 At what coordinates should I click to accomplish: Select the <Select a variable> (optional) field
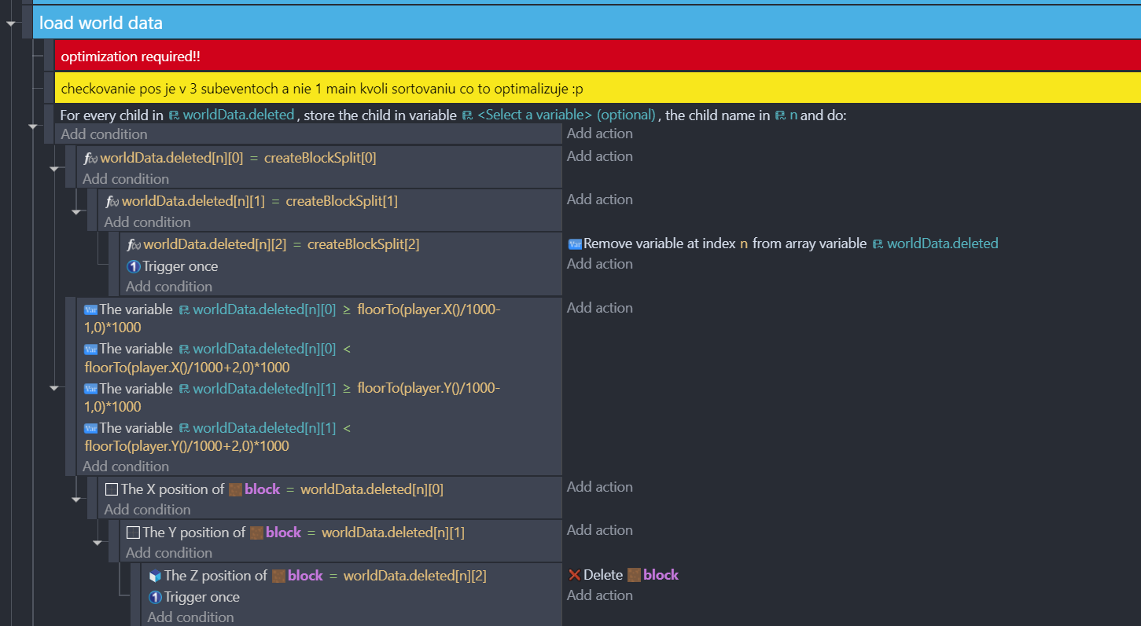[x=566, y=115]
